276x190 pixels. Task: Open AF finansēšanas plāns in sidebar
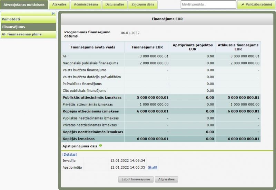[28, 34]
